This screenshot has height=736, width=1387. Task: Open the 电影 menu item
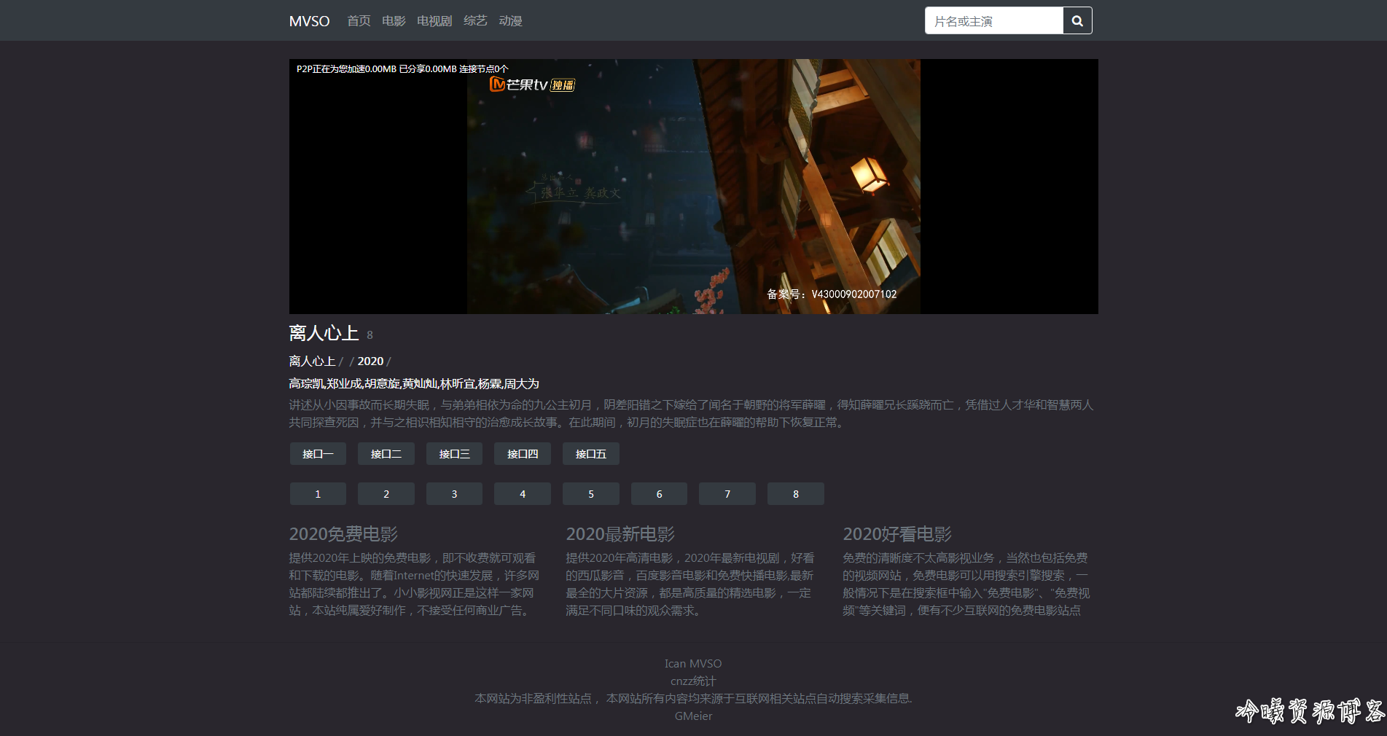coord(394,21)
